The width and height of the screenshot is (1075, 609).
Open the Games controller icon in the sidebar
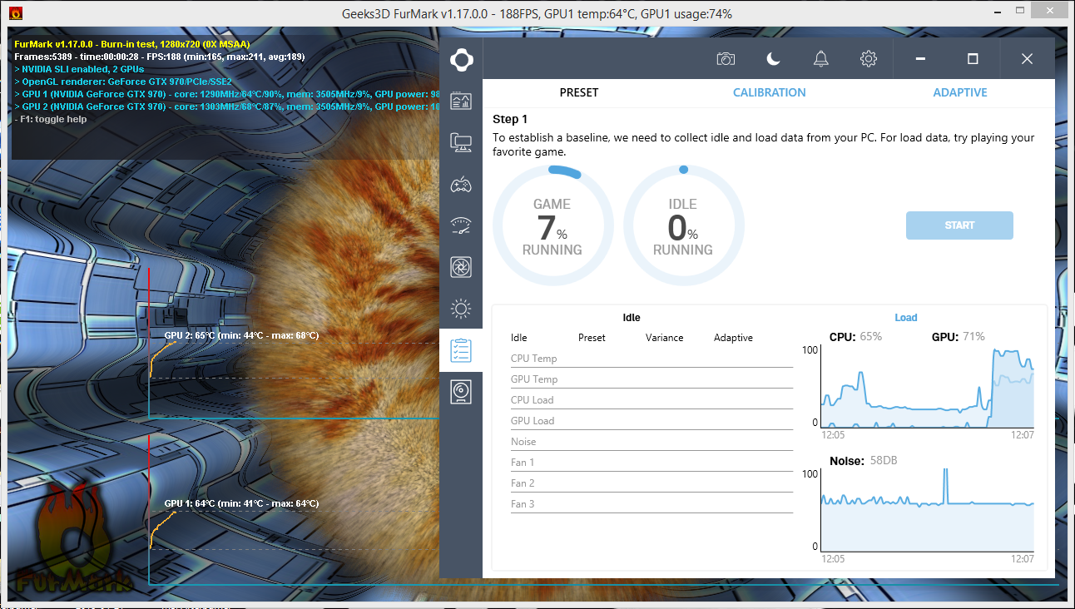point(461,184)
